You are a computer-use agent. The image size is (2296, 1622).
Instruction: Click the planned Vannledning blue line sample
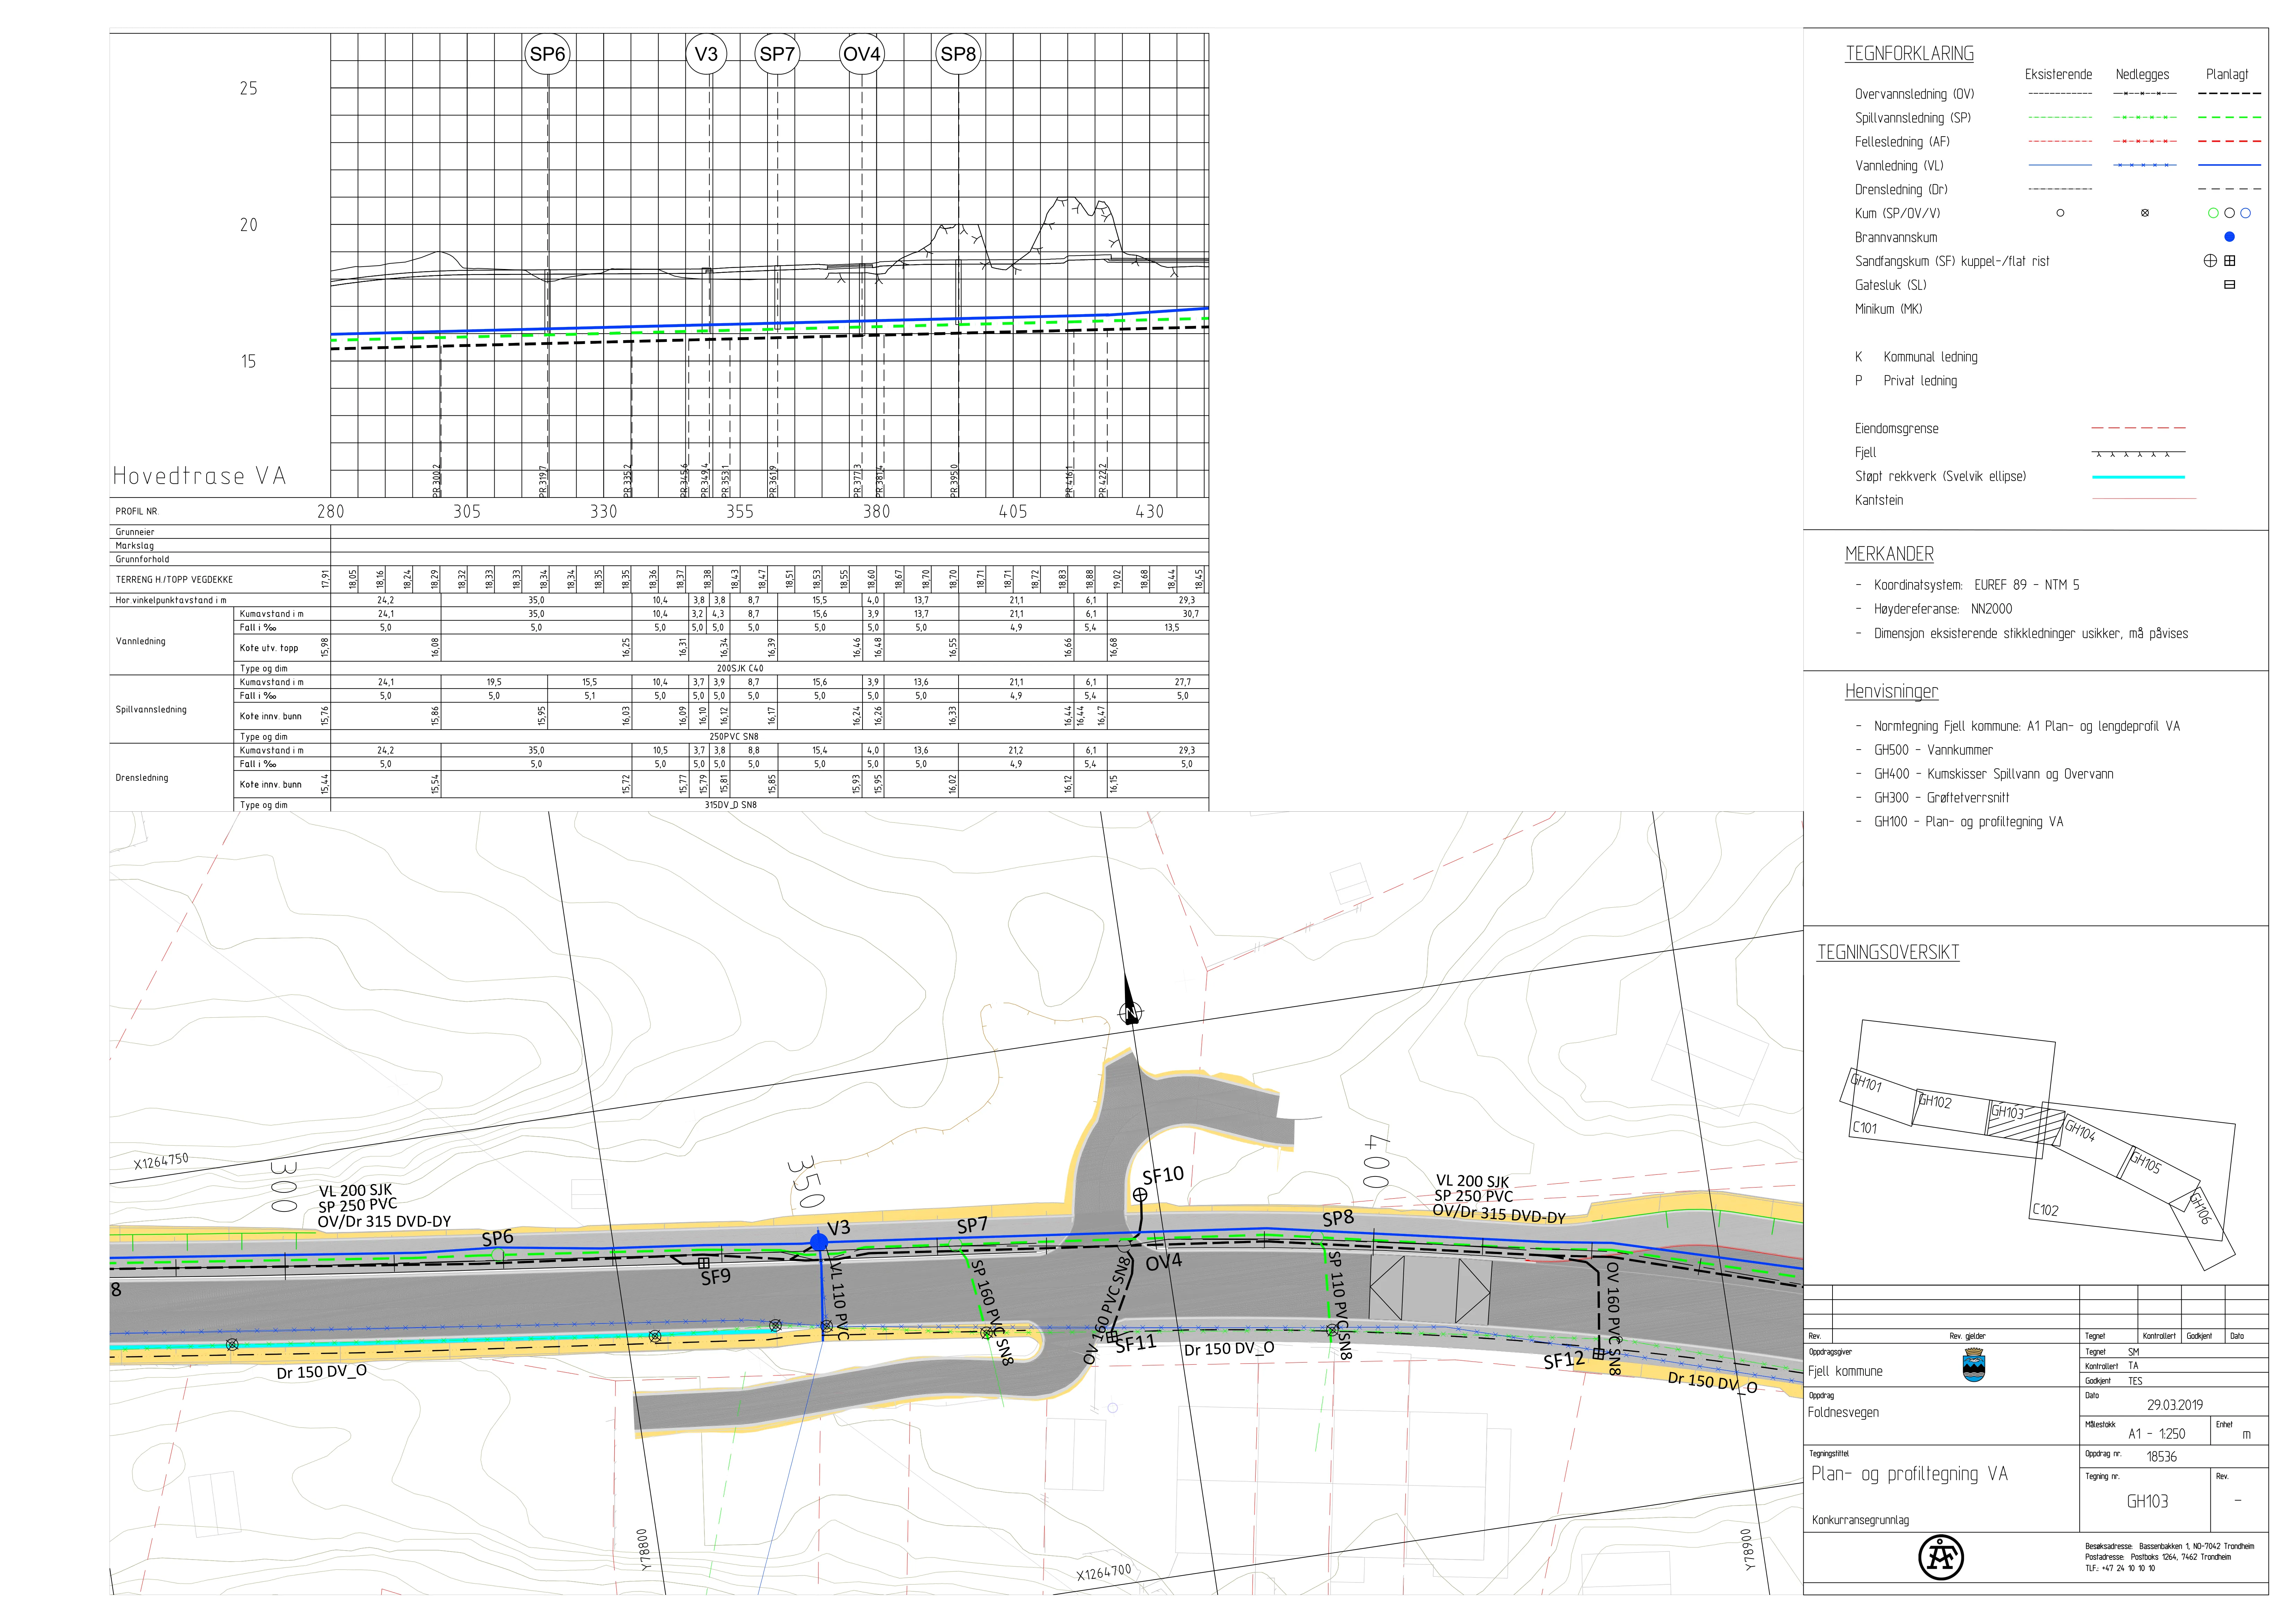(x=2229, y=165)
